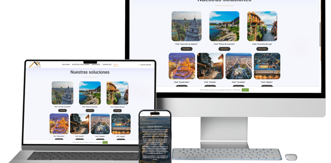Go to IMPUESTOS in the laptop navbar

(96, 65)
